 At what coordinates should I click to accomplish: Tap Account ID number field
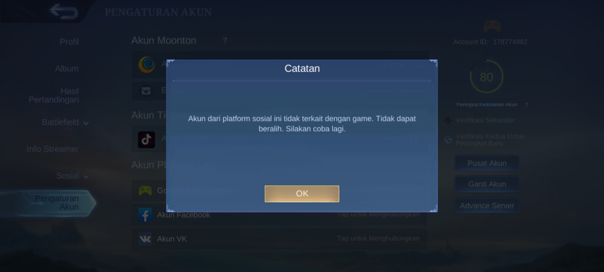509,41
